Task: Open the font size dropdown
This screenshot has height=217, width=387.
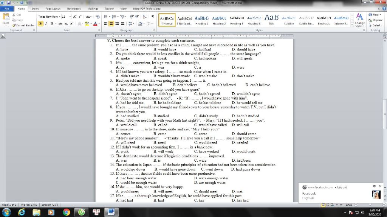Action: pos(70,17)
